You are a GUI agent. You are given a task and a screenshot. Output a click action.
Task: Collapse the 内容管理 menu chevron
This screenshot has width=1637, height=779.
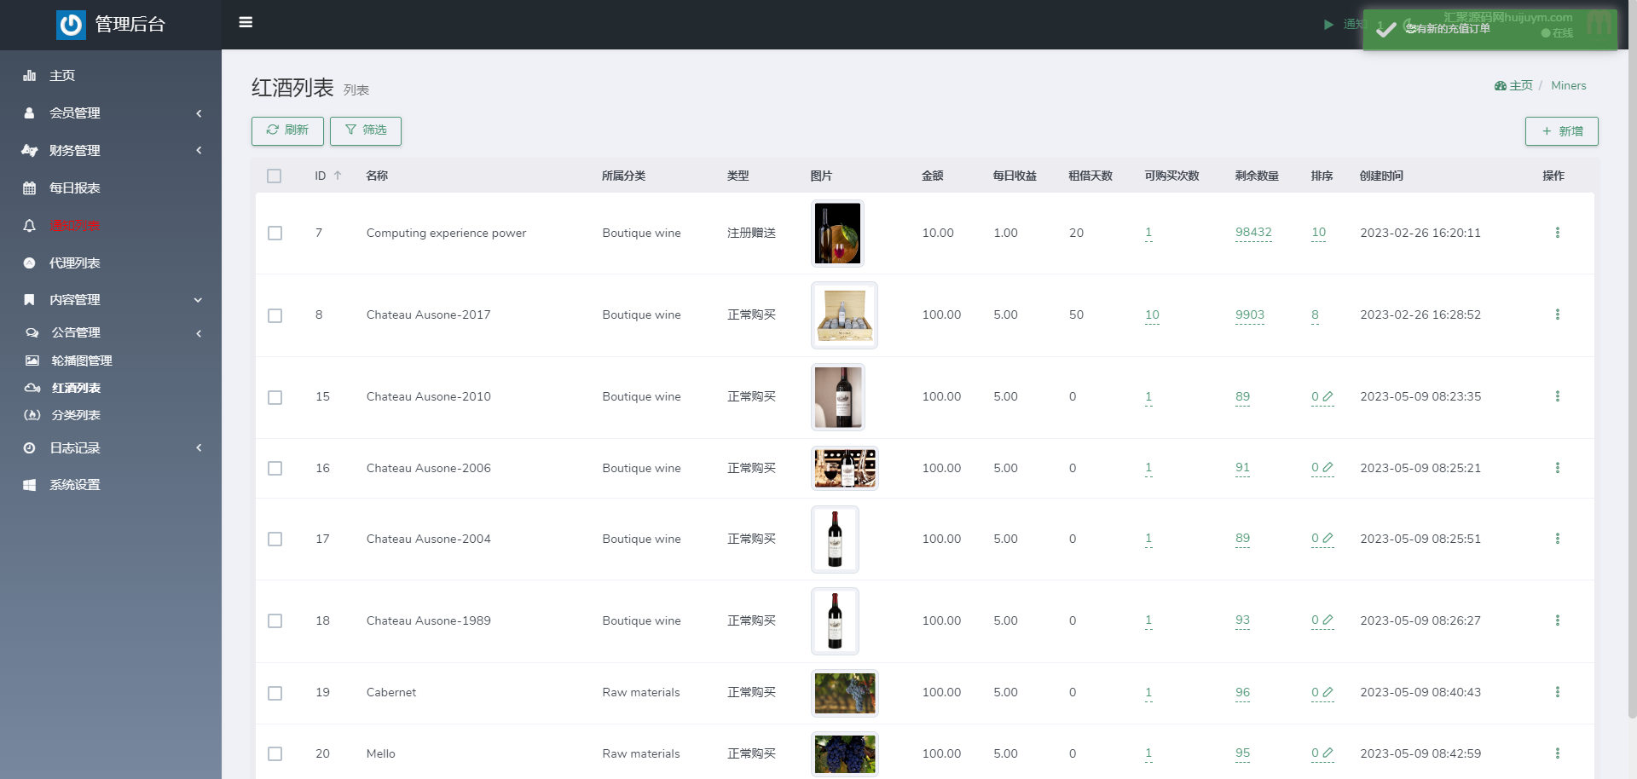[x=198, y=300]
